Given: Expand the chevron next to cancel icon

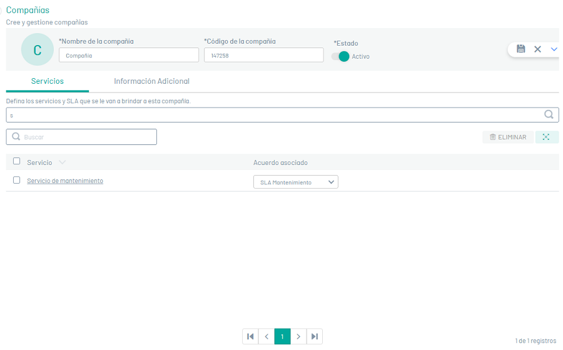Looking at the screenshot, I should (x=554, y=49).
